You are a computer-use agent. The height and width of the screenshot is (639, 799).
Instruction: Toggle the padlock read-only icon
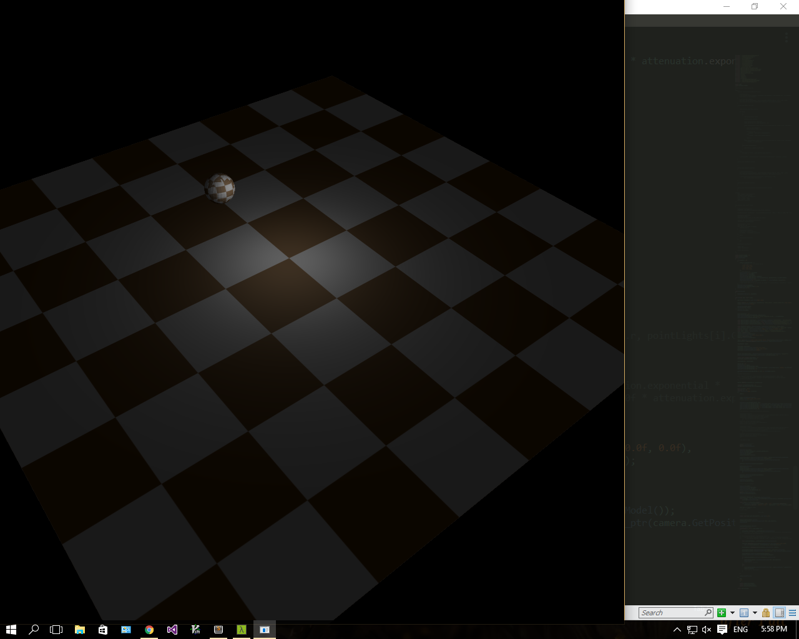tap(766, 613)
